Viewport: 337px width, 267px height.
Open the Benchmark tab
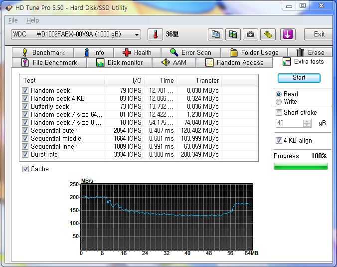[x=43, y=52]
